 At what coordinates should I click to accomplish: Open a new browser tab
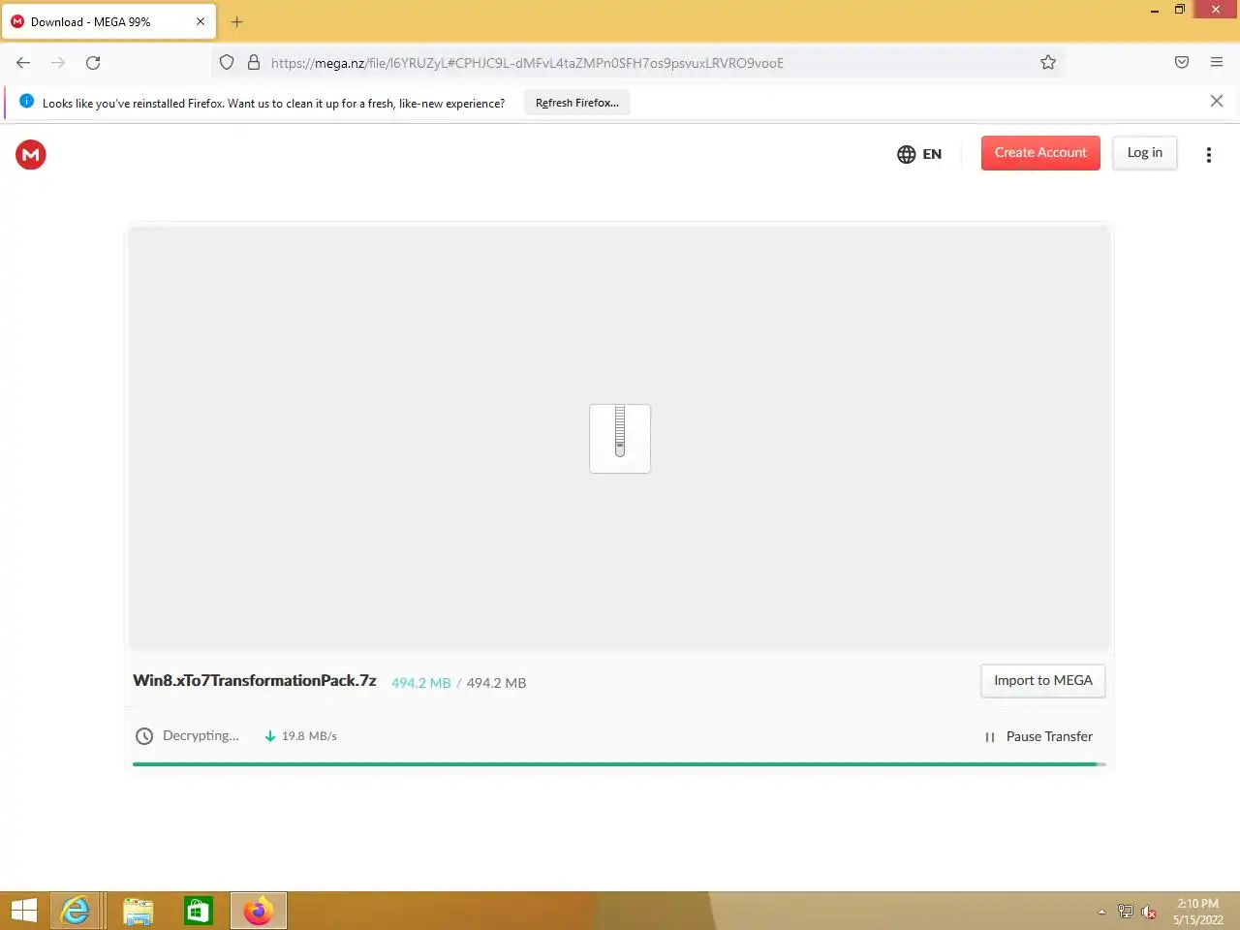(237, 21)
